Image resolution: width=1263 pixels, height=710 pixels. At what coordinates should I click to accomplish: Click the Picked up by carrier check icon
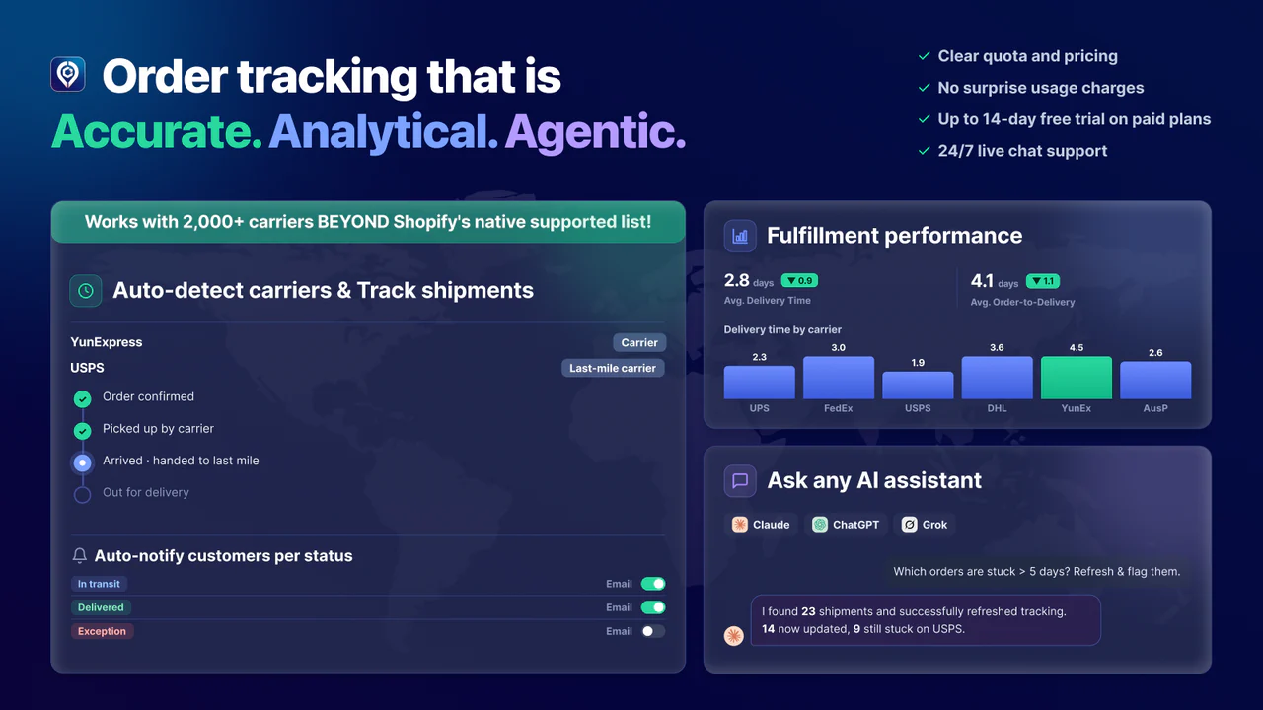point(83,431)
